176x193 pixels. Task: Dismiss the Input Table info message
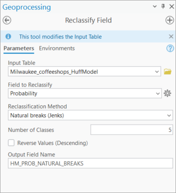tap(171, 36)
